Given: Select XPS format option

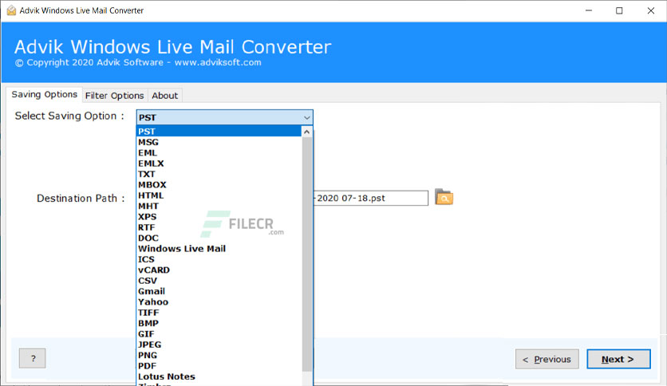Looking at the screenshot, I should pyautogui.click(x=219, y=216).
